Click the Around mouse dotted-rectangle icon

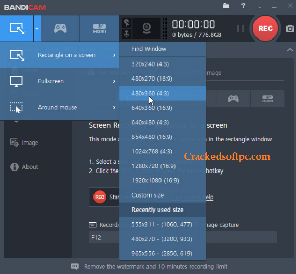tap(16, 108)
